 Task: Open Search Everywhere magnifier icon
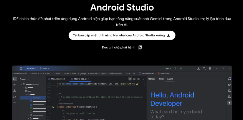coord(204,68)
